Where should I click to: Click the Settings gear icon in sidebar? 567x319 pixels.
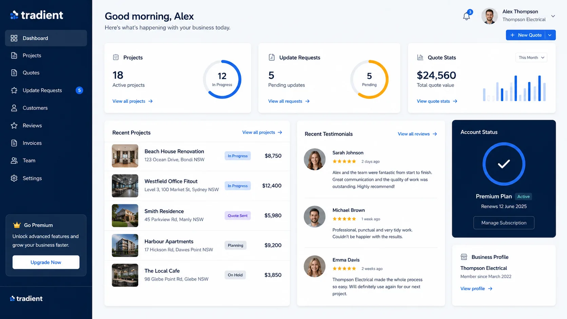coord(14,178)
